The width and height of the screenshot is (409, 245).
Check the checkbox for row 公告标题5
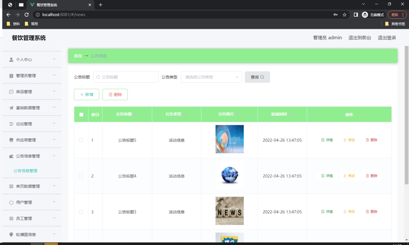click(81, 140)
